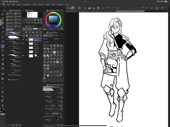
Task: Switch to the Morrigan 2.0 canvas tab
Action: pos(109,11)
